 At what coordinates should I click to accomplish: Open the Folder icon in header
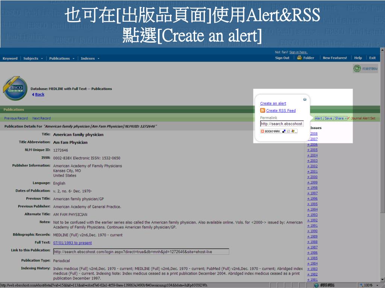pos(299,57)
